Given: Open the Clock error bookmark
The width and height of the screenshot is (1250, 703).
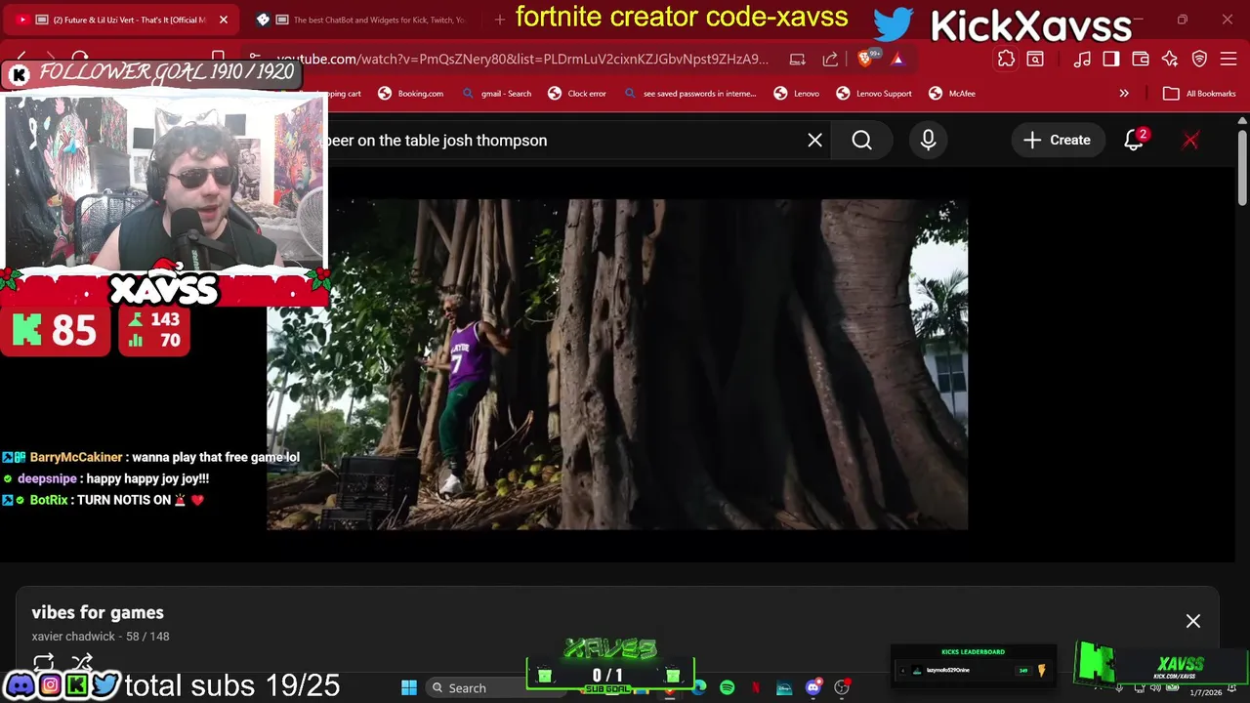Looking at the screenshot, I should (x=577, y=94).
